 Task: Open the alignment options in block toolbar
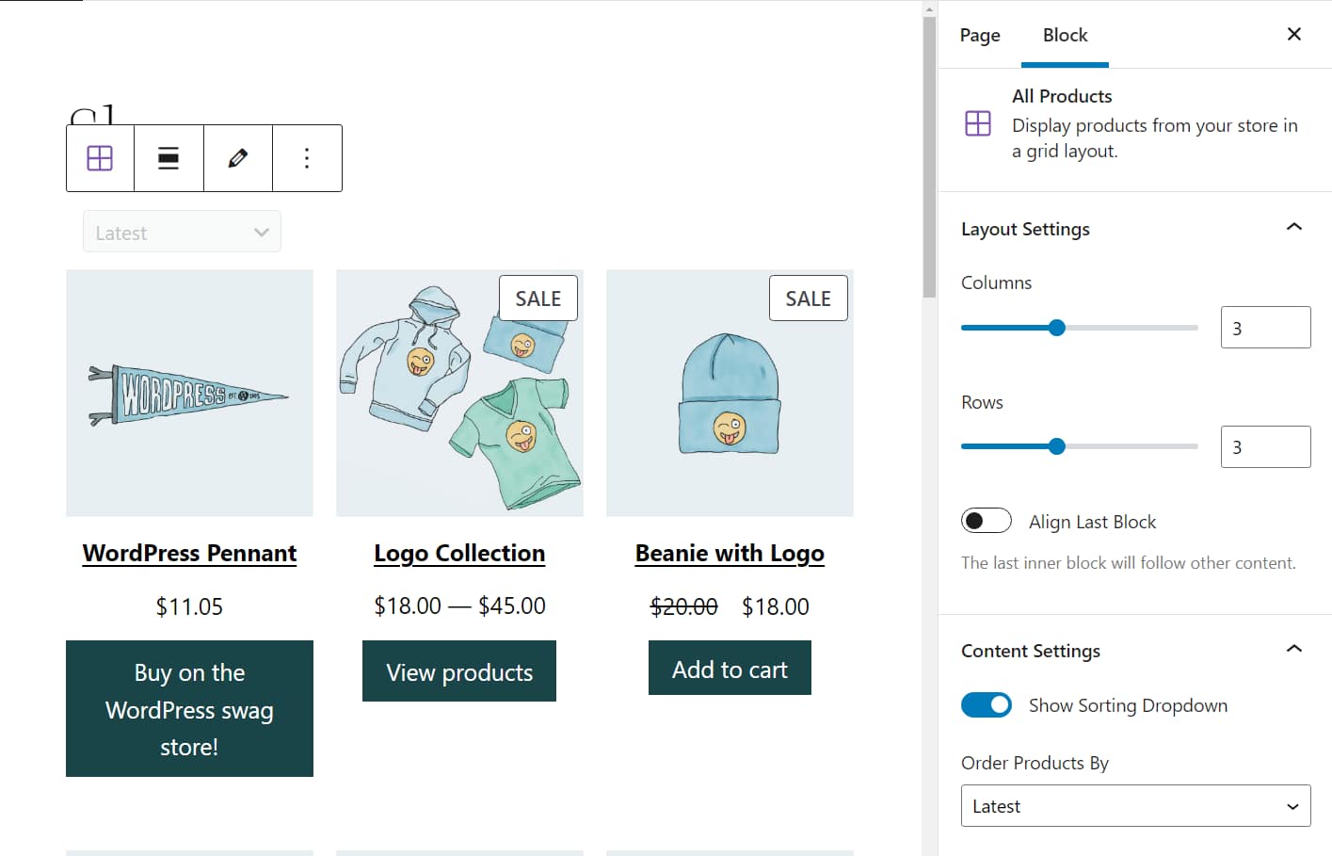coord(169,158)
